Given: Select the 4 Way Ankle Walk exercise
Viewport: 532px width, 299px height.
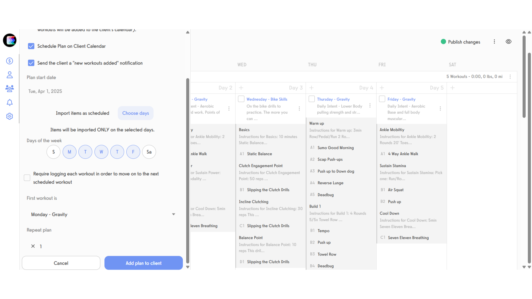Looking at the screenshot, I should (x=403, y=154).
